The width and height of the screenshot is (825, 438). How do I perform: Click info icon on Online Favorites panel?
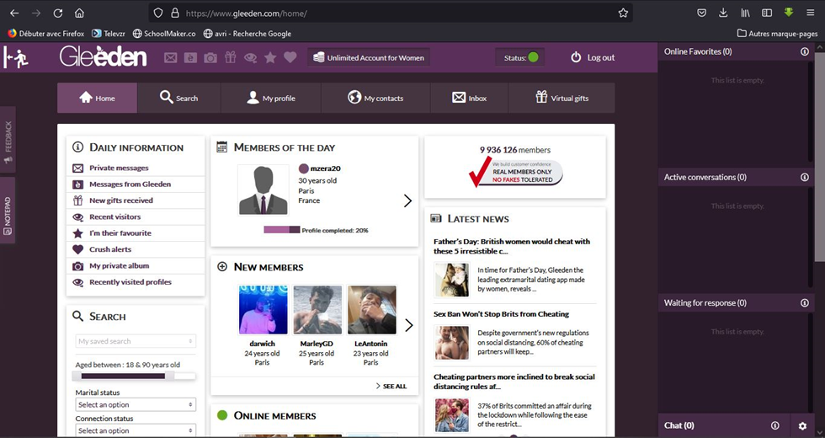[x=805, y=51]
